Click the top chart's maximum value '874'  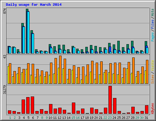[x=5, y=11]
